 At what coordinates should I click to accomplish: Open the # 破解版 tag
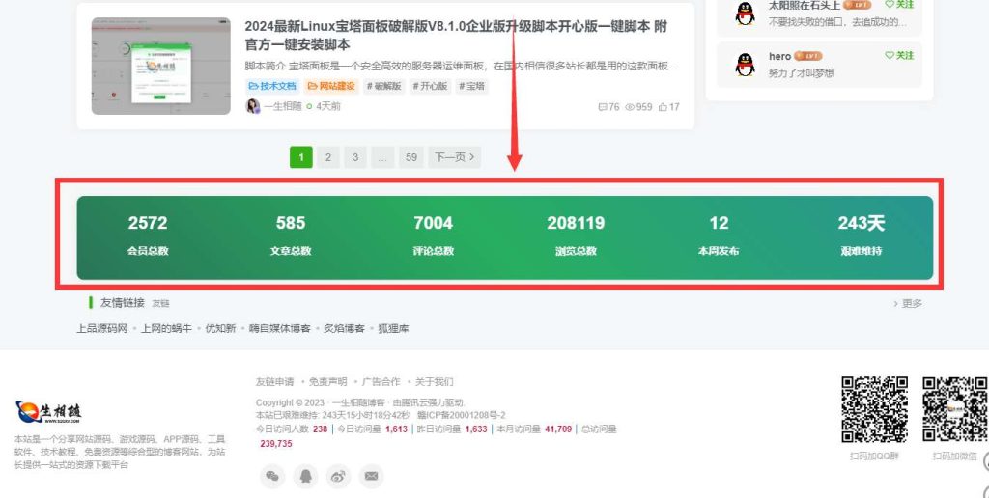pos(384,86)
